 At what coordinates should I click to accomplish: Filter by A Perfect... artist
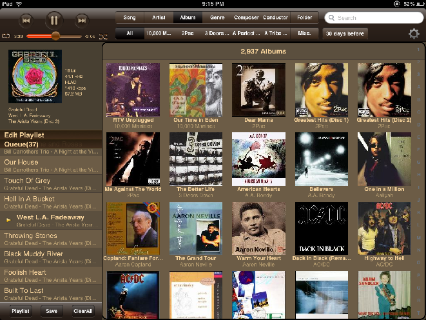tap(246, 34)
